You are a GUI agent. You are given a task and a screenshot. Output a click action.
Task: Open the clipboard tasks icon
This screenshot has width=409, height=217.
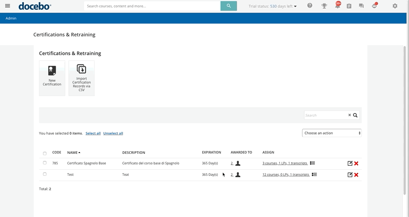[x=349, y=6]
